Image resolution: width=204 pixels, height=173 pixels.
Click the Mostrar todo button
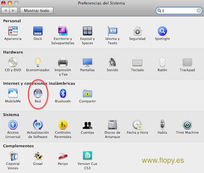pyautogui.click(x=37, y=11)
